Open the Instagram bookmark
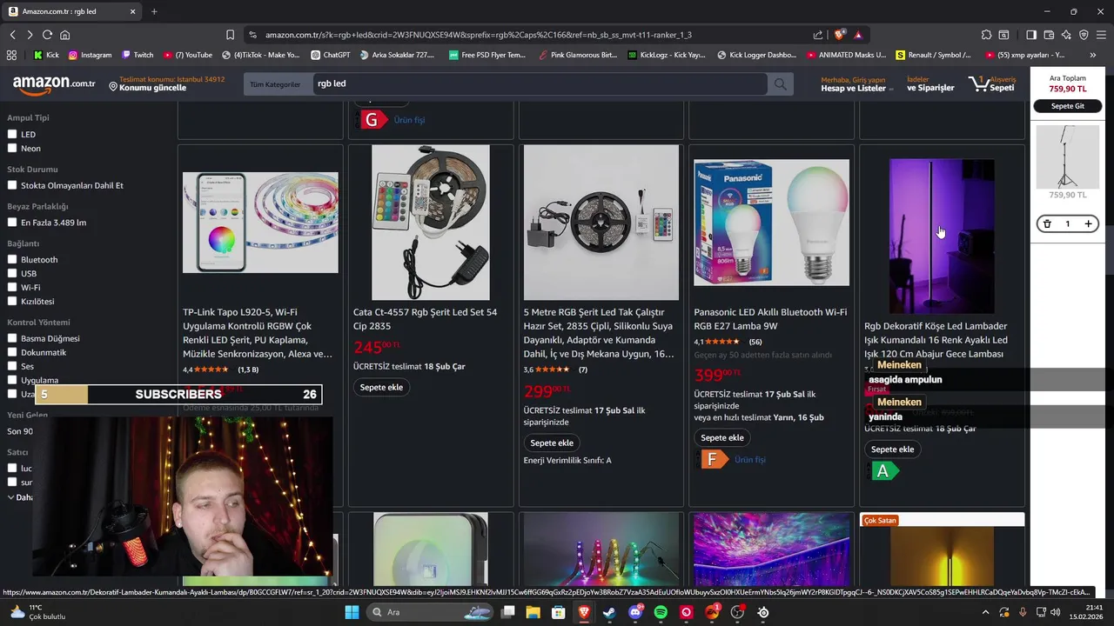 click(x=90, y=55)
